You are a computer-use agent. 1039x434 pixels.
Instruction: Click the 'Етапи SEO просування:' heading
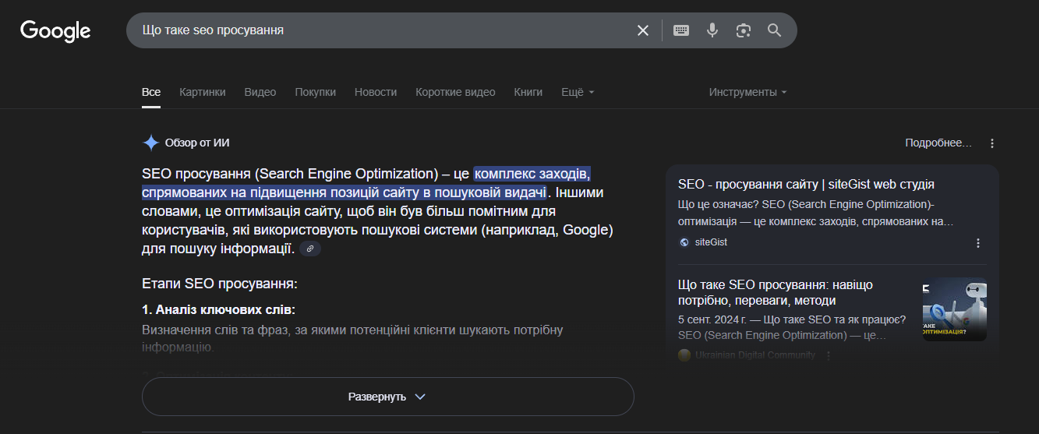tap(220, 284)
